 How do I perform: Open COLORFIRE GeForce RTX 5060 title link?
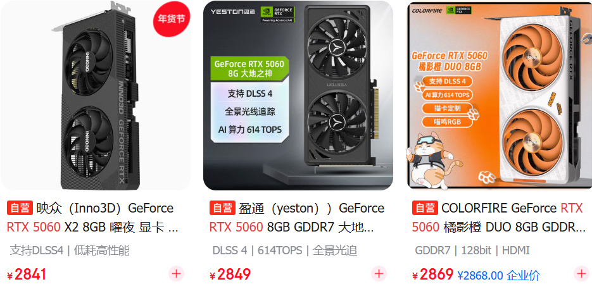point(499,218)
